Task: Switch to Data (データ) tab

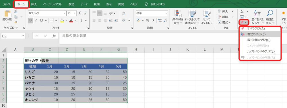Action: coord(84,4)
